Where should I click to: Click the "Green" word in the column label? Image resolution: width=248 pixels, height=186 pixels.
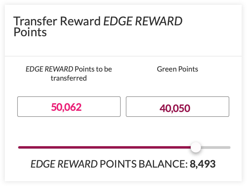[167, 69]
